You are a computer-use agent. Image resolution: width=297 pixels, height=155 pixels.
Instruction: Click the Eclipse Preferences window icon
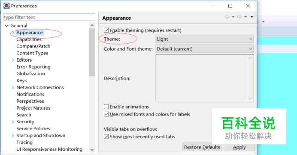(6, 6)
